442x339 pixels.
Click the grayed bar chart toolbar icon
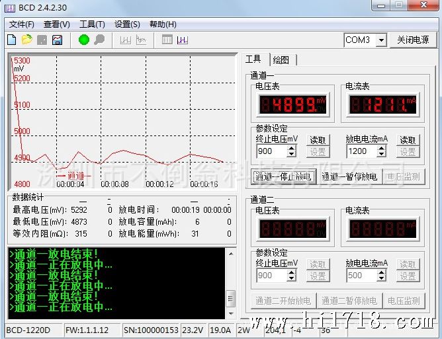(x=126, y=40)
